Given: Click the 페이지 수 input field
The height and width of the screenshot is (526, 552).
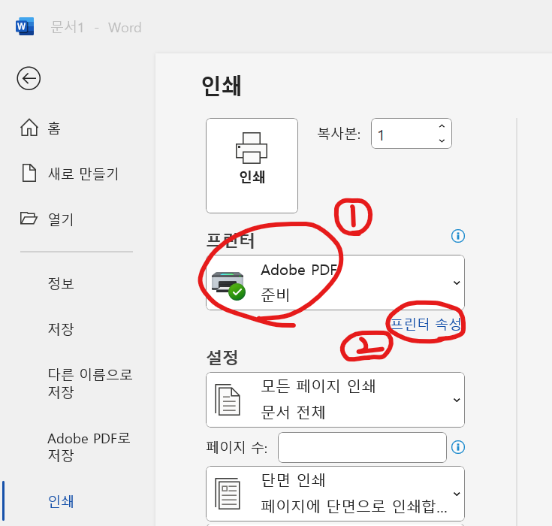Looking at the screenshot, I should point(362,447).
